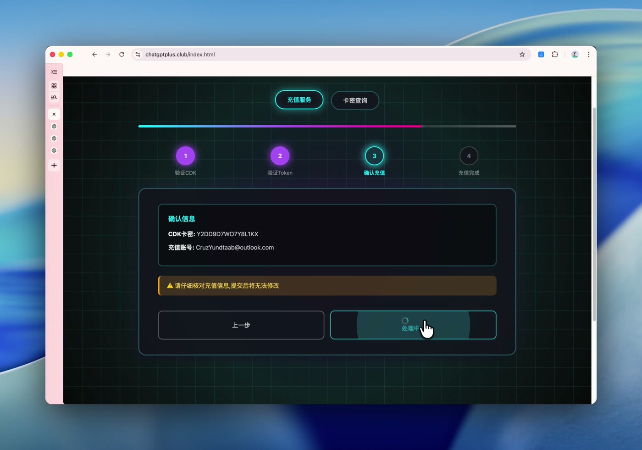Screen dimensions: 642x450
Task: Switch to the first ChatGPT sidebar tab
Action: point(54,126)
